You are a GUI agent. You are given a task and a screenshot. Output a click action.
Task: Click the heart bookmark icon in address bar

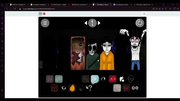[166, 9]
